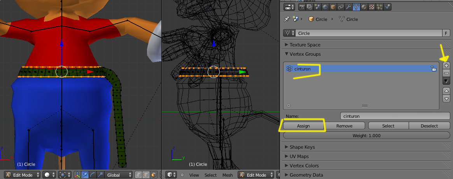Viewport: 453px width, 179px height.
Task: Click the Name field containing cinturon
Action: pos(395,116)
